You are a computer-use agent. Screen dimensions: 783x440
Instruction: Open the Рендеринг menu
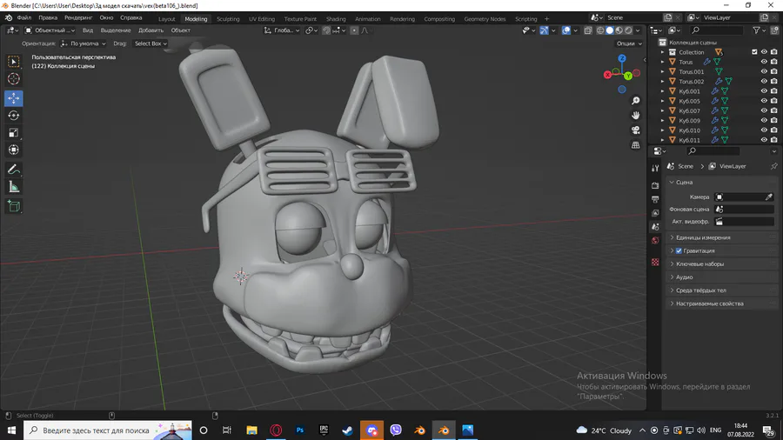point(78,17)
